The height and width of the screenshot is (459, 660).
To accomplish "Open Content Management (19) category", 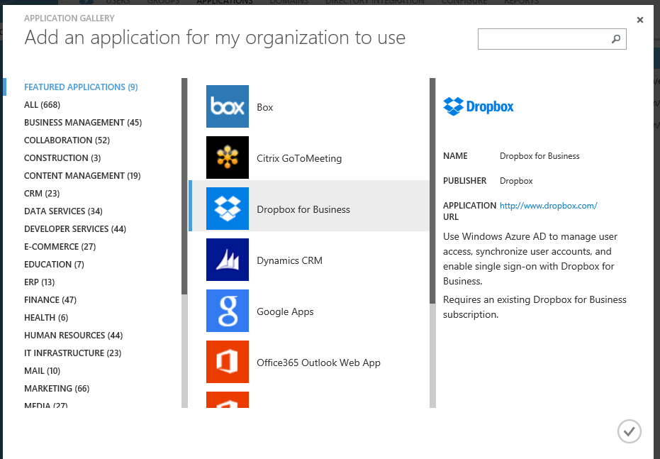I will pos(82,176).
